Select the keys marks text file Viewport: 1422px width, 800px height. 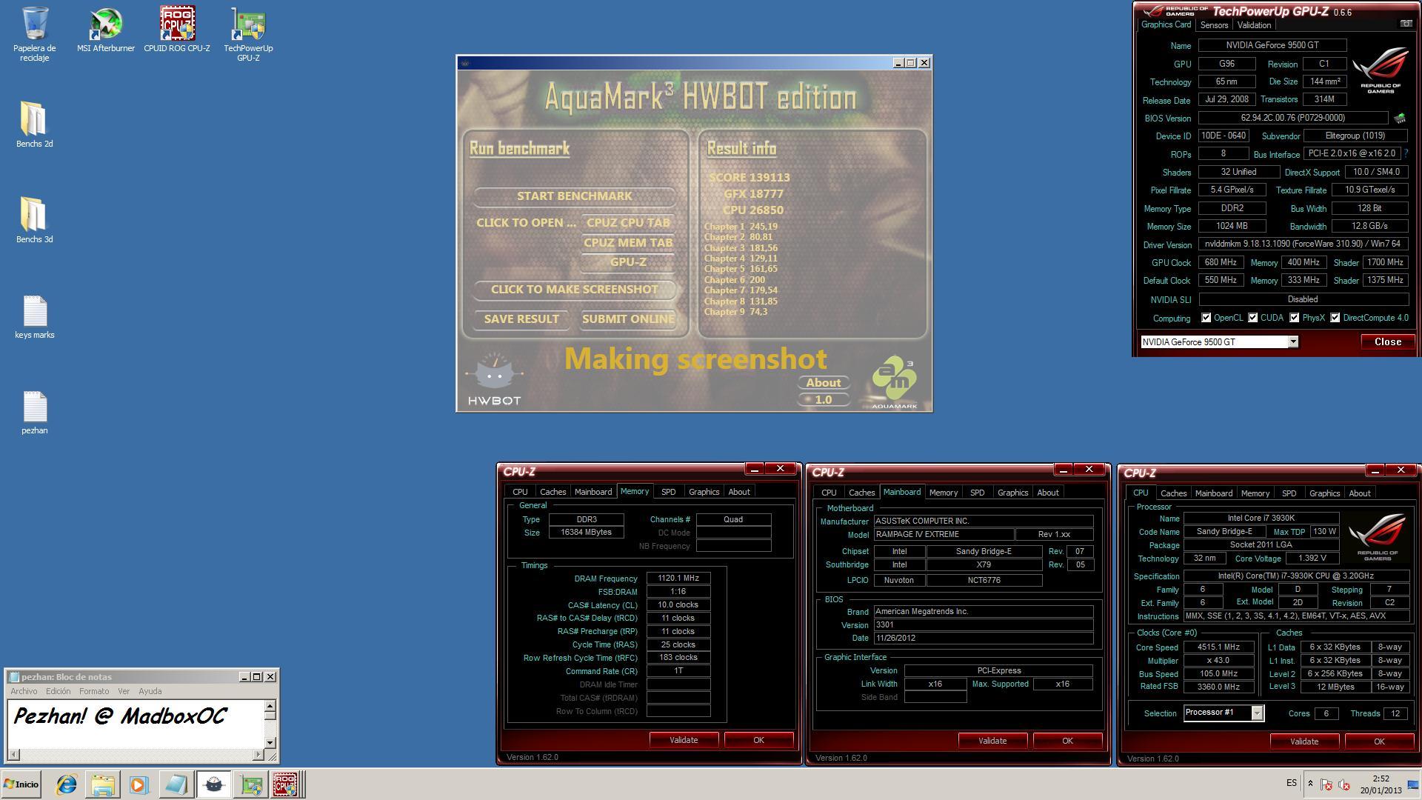35,316
